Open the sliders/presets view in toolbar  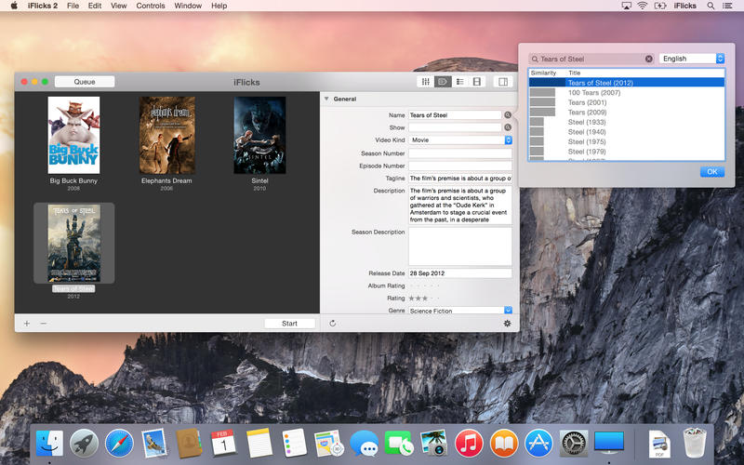coord(426,82)
